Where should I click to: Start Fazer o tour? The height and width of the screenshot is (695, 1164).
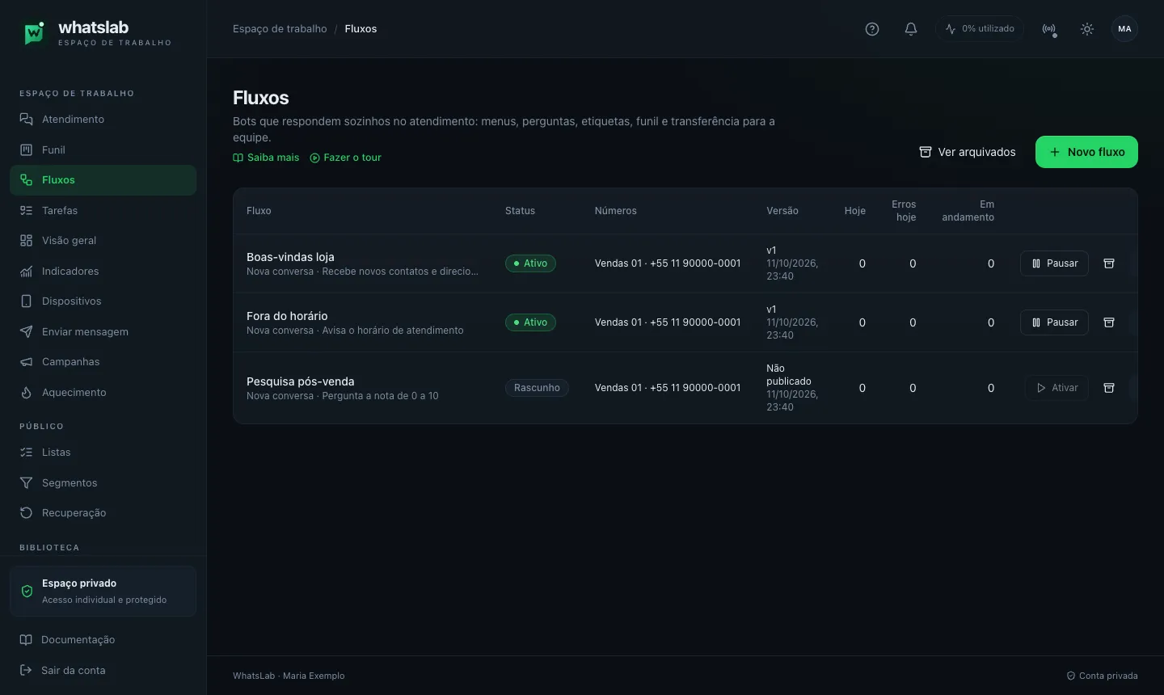(x=345, y=158)
